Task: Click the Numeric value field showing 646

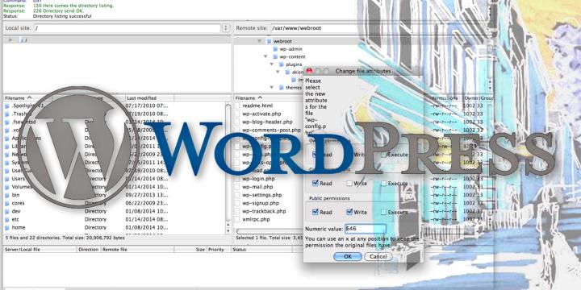Action: coord(366,229)
